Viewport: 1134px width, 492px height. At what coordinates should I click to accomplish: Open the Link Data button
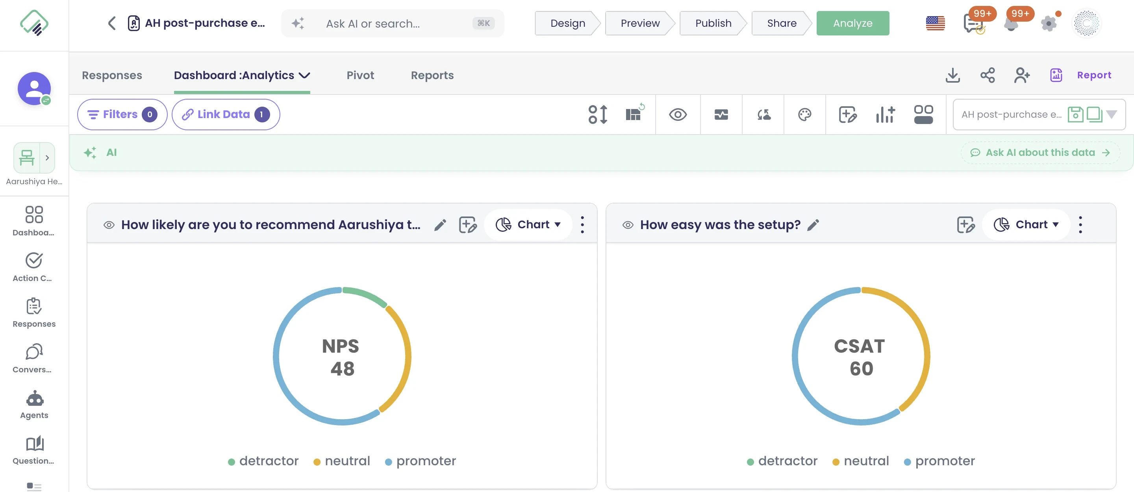pos(226,115)
